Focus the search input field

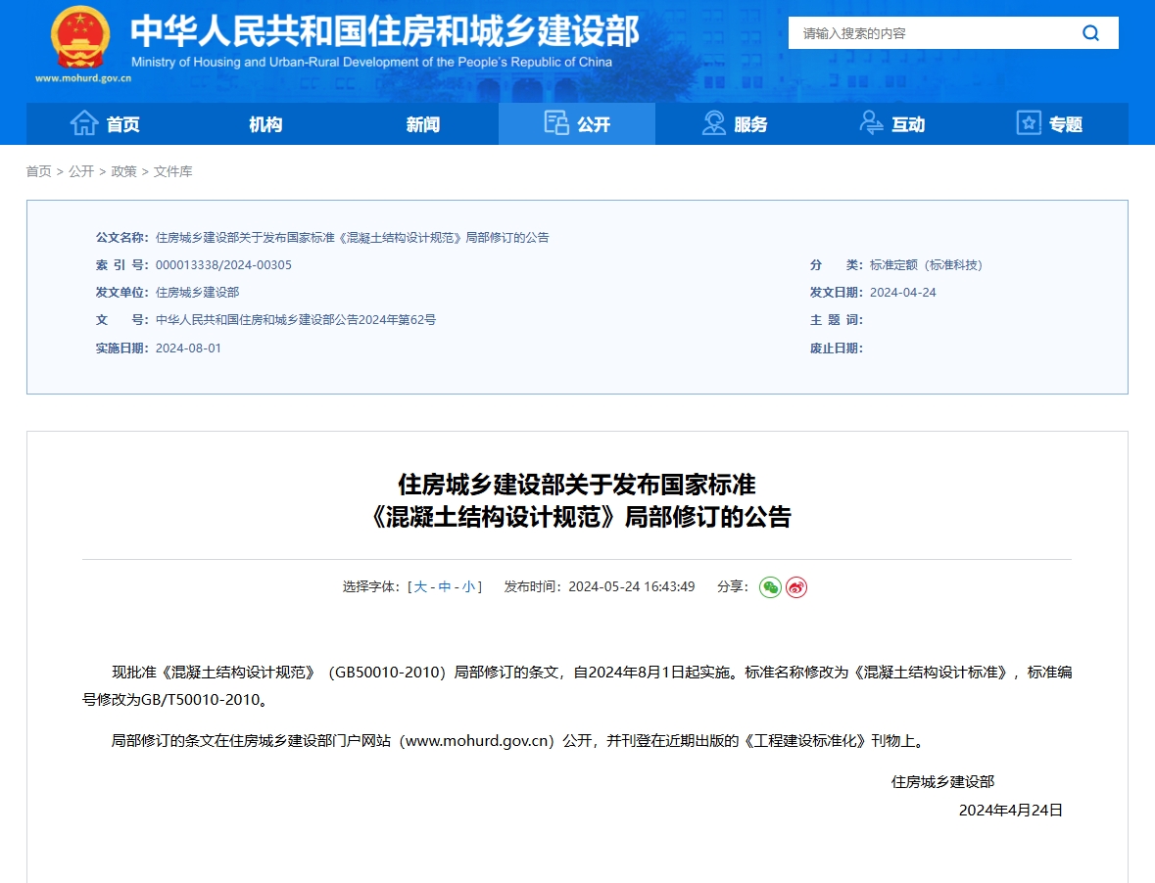931,33
